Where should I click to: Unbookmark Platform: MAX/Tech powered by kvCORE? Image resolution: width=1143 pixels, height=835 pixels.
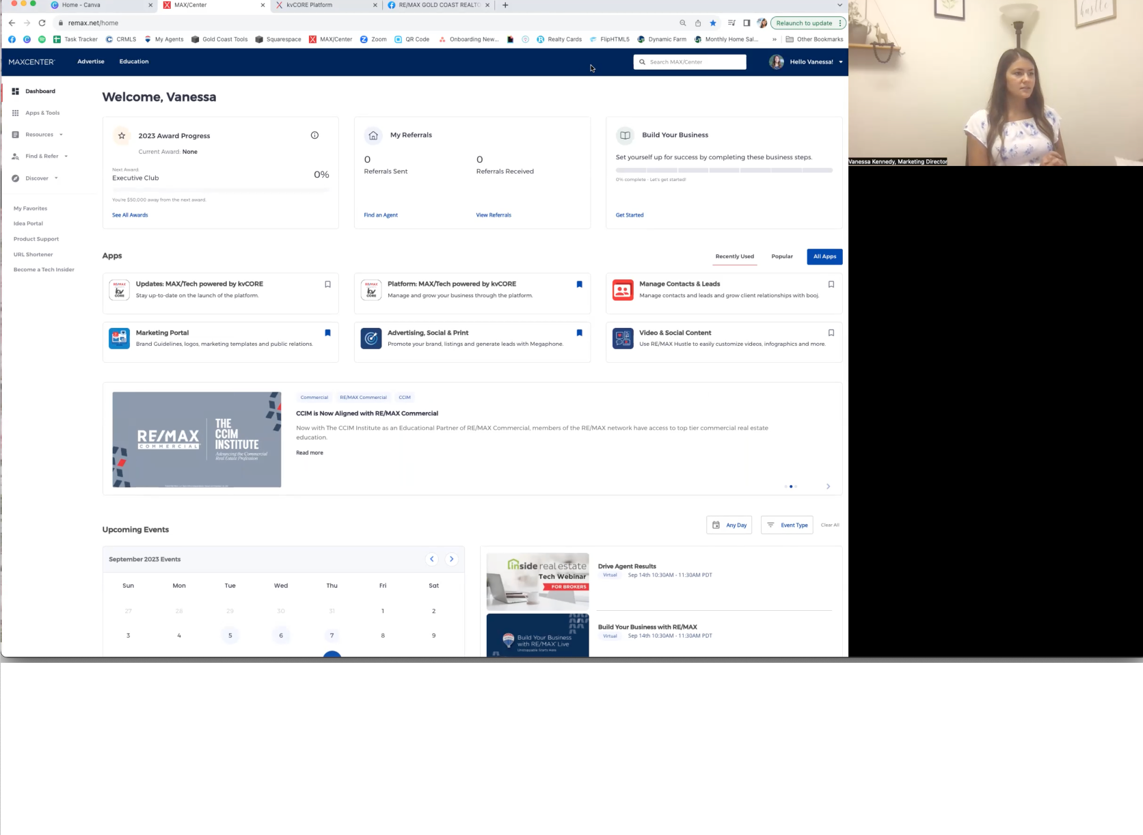click(579, 284)
